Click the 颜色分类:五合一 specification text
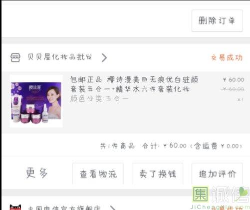The image size is (250, 210). point(99,99)
